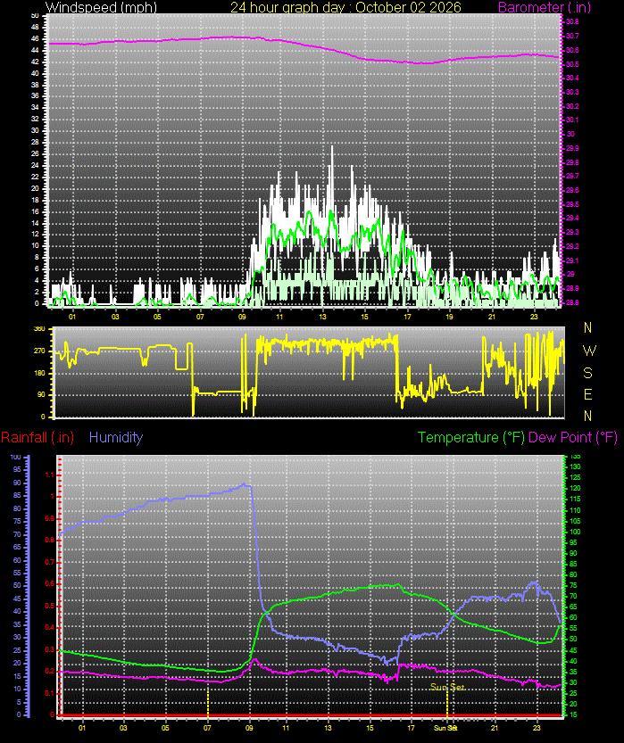Click the '0.2' rainfall axis value
The image size is (624, 743).
click(x=50, y=672)
